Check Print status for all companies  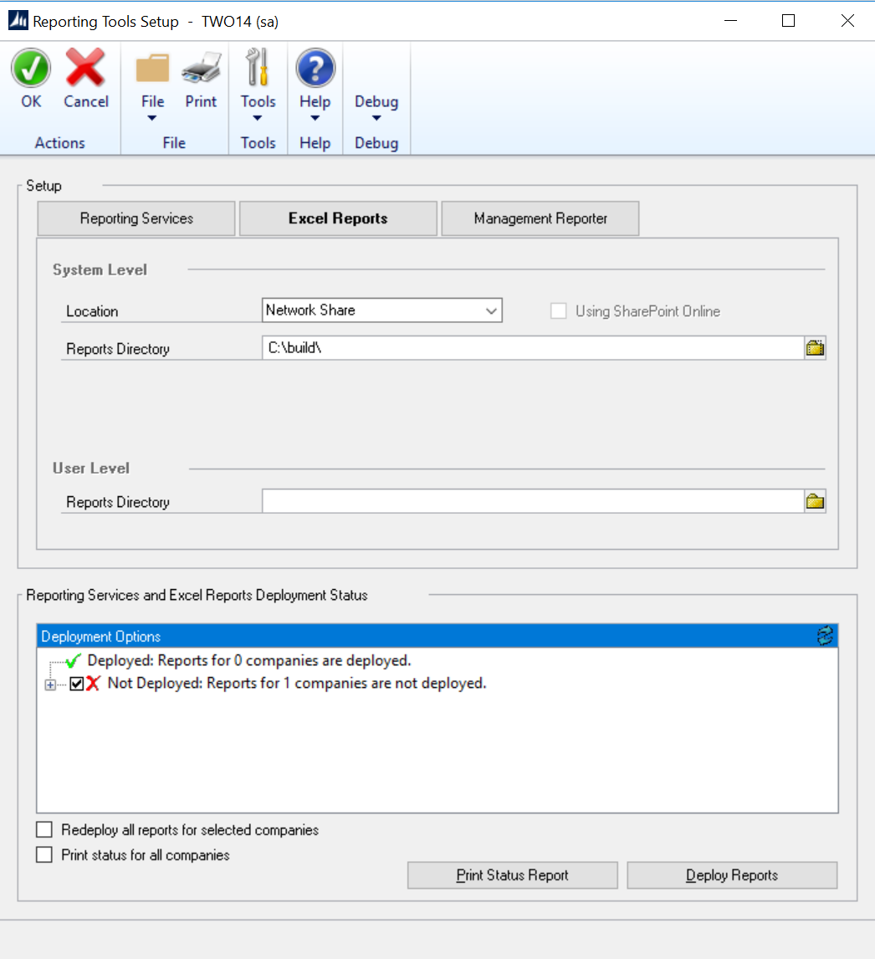(x=44, y=855)
